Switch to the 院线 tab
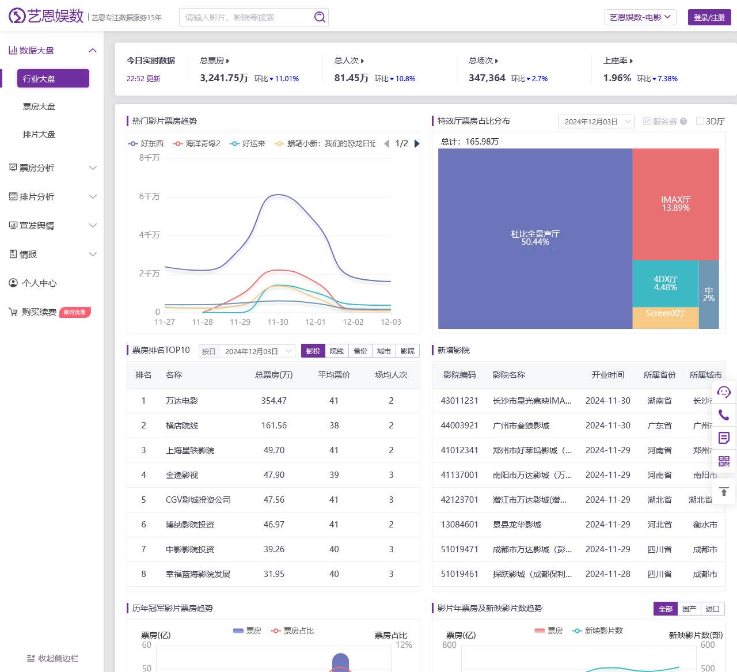The width and height of the screenshot is (737, 672). coord(337,351)
